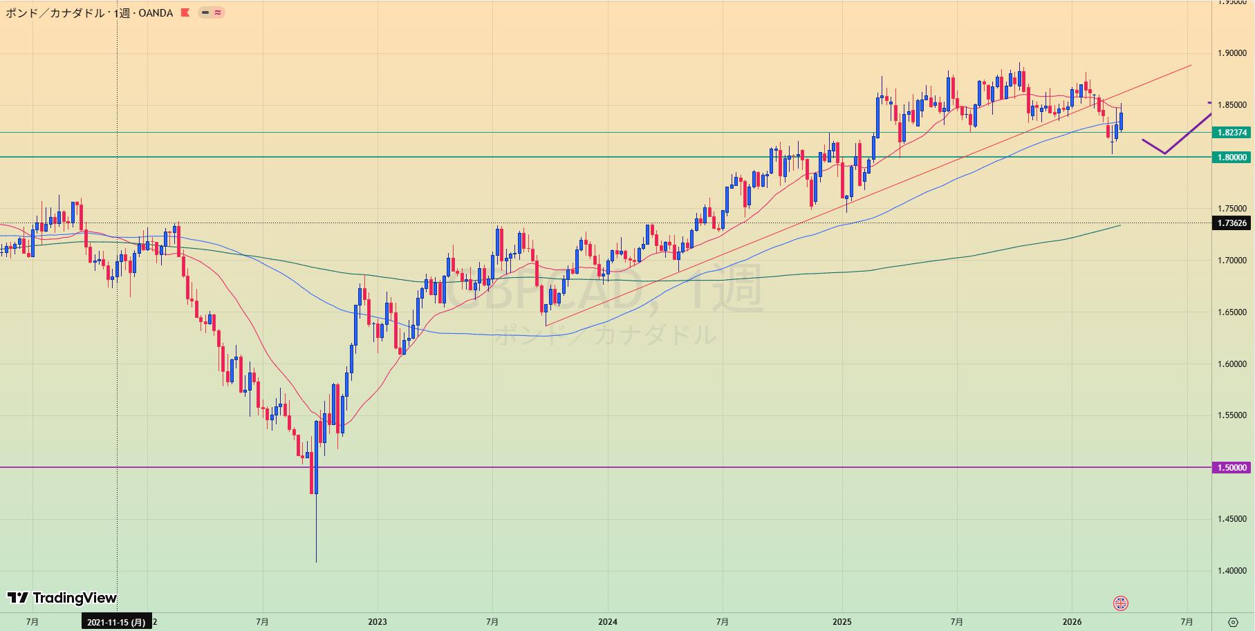
Task: Click the OANDA source label in the header
Action: point(156,13)
